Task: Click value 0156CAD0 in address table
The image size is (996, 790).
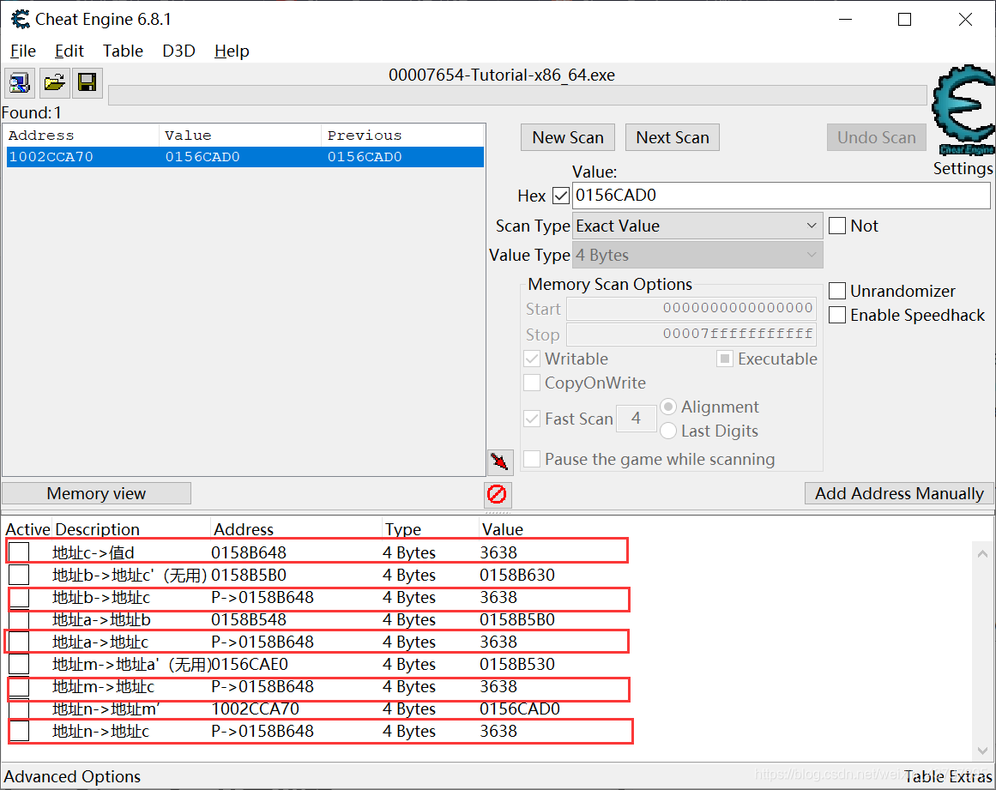Action: 520,709
